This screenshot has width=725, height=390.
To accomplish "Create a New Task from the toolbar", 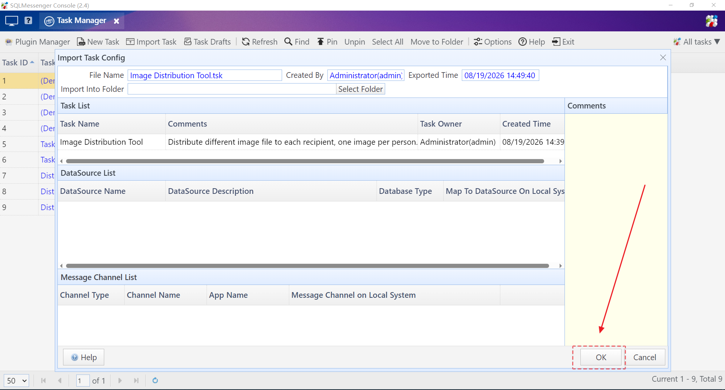I will click(98, 42).
